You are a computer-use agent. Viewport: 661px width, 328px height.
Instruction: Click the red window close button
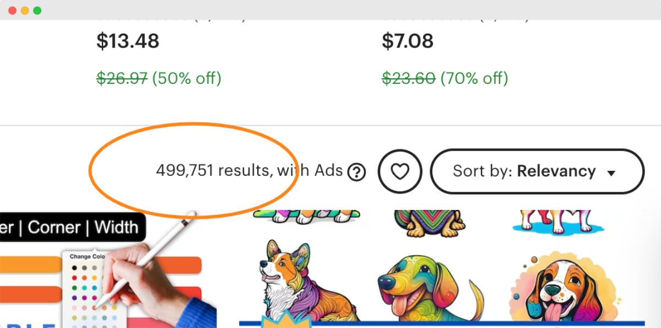12,10
